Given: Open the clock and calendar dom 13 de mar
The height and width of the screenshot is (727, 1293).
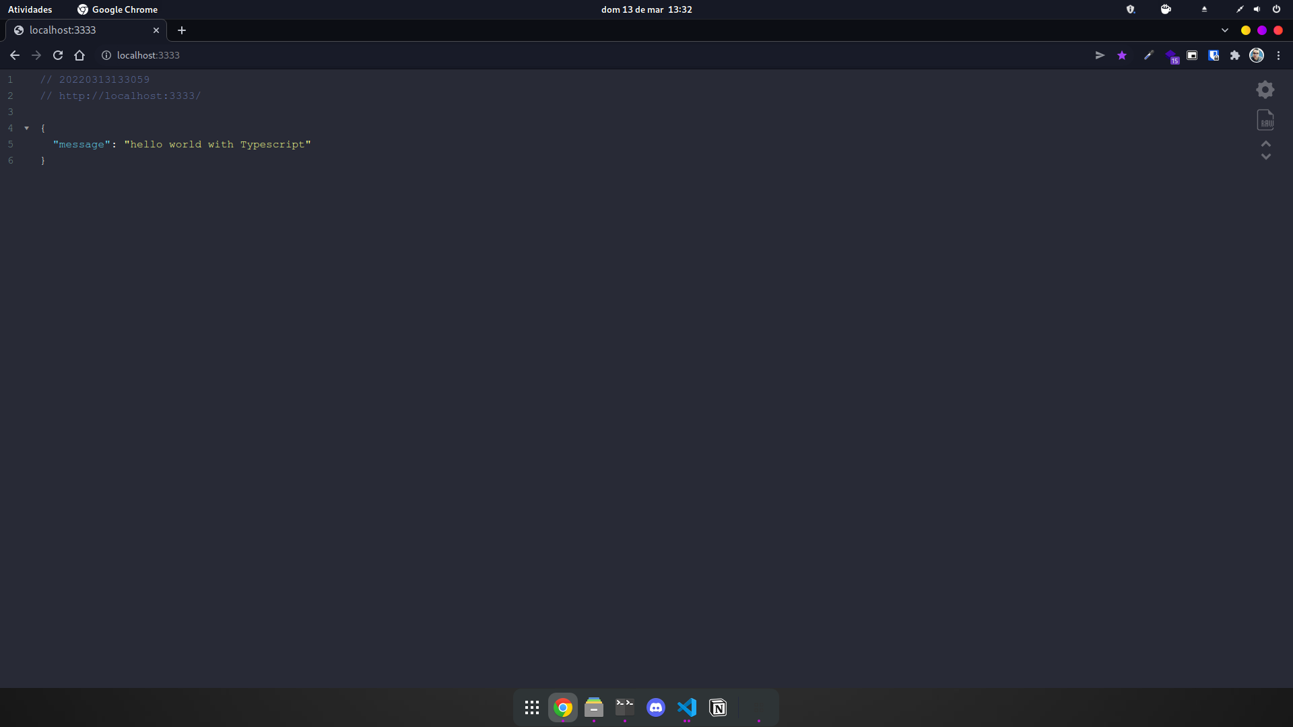Looking at the screenshot, I should point(646,9).
